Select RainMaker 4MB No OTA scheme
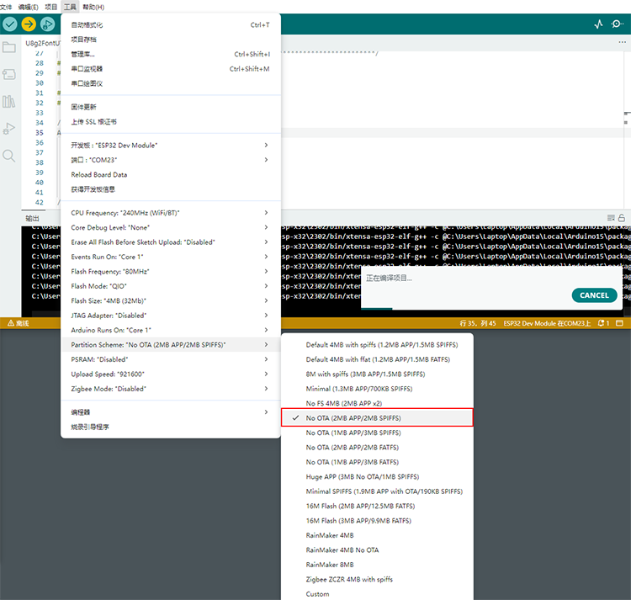This screenshot has height=600, width=631. tap(377, 550)
